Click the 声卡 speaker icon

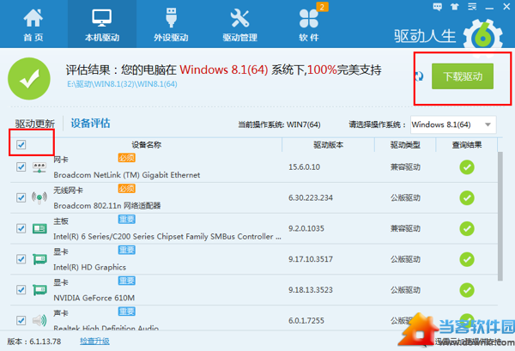[x=39, y=320]
